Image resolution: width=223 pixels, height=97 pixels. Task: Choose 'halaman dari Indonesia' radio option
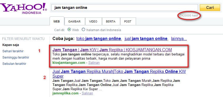(x=84, y=30)
